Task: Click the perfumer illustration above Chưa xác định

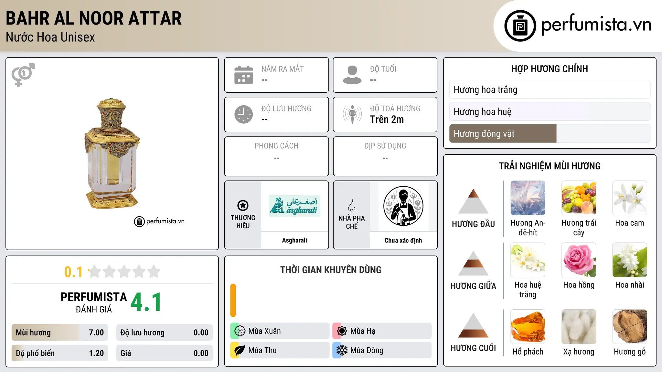Action: point(403,206)
